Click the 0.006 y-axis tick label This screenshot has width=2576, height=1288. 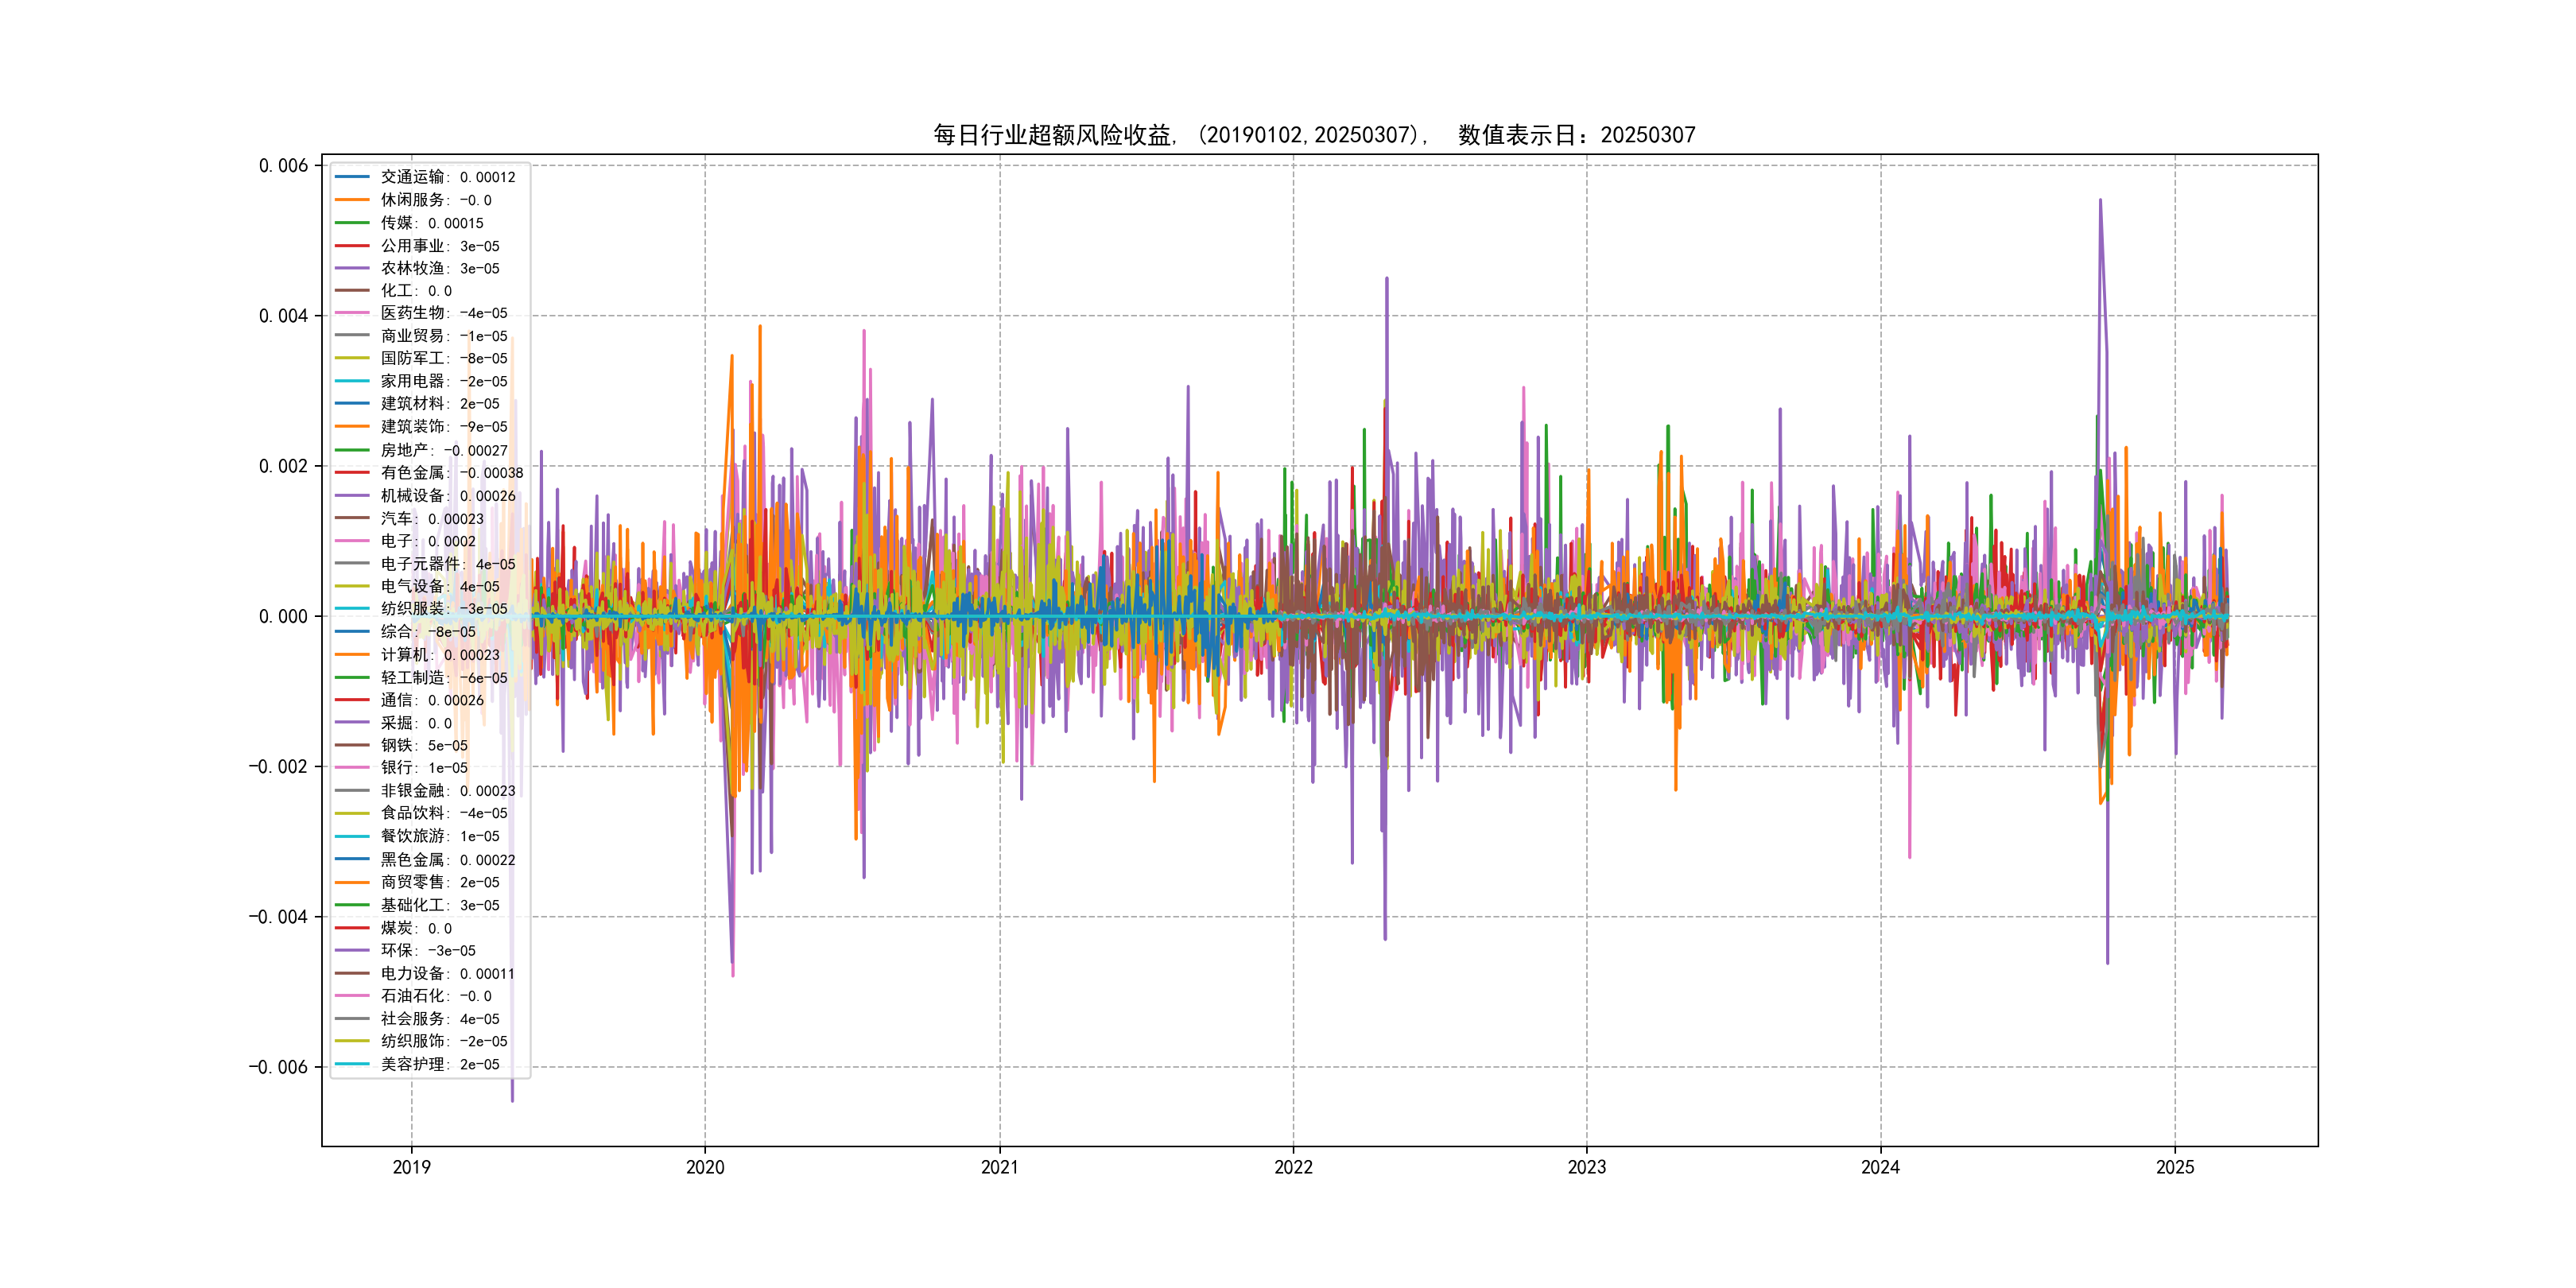pos(283,166)
